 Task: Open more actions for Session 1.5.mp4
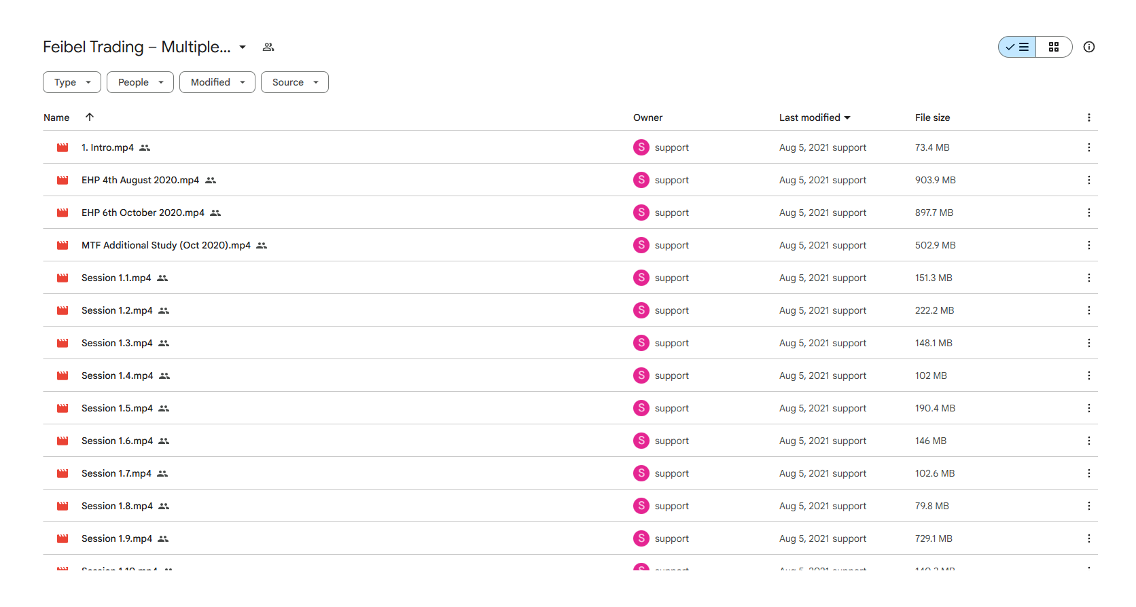[x=1089, y=408]
